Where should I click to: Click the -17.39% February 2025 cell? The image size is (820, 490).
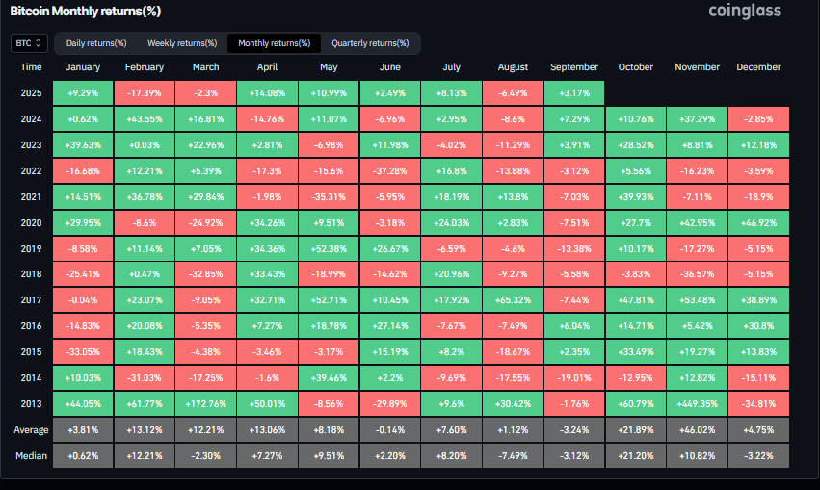click(x=145, y=93)
